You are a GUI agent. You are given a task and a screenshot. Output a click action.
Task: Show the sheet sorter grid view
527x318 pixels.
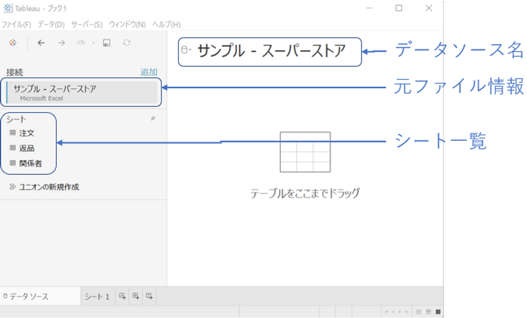[x=418, y=312]
